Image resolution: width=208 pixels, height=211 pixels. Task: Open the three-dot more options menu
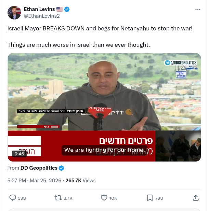pyautogui.click(x=198, y=9)
